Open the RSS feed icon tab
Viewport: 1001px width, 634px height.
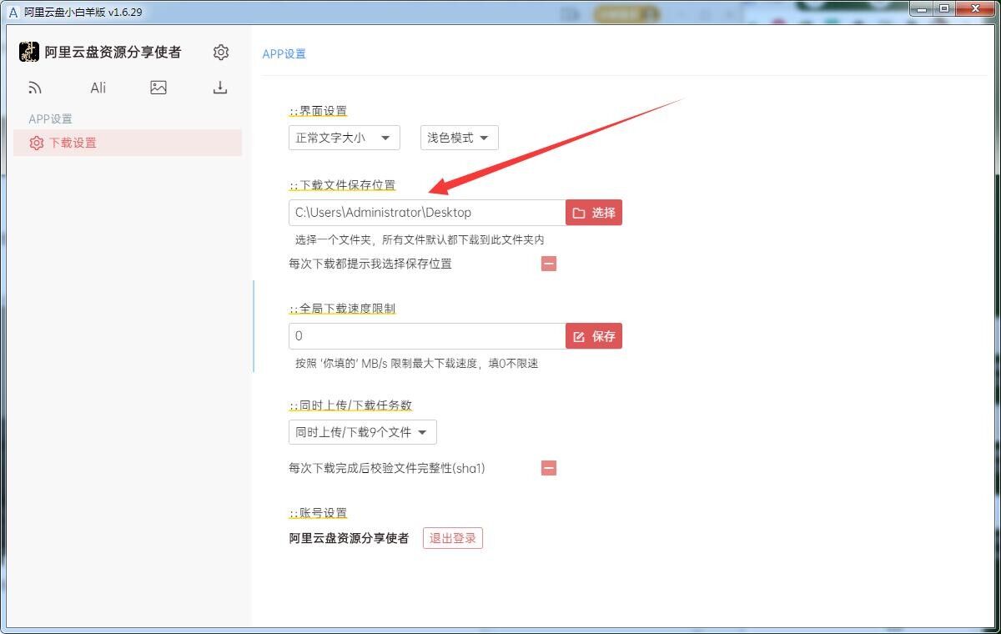pyautogui.click(x=35, y=88)
